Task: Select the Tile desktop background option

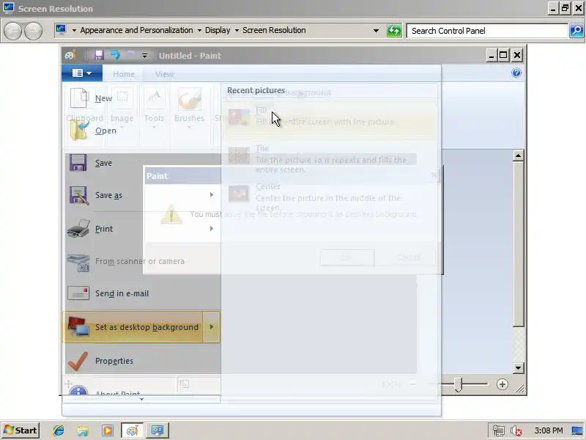Action: pyautogui.click(x=330, y=158)
